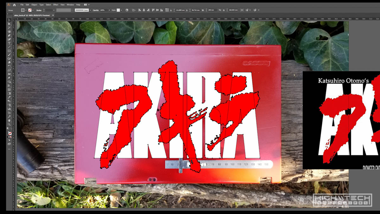Select the Eyedropper tool
Image resolution: width=380 pixels, height=214 pixels.
tap(9, 97)
